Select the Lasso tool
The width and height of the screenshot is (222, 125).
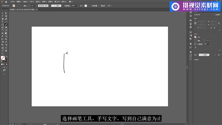tap(6, 16)
